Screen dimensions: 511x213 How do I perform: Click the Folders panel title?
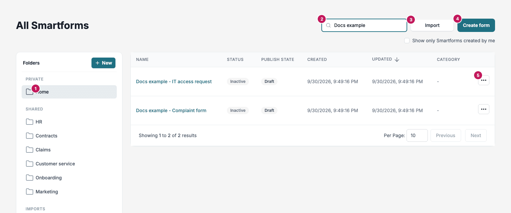point(31,63)
